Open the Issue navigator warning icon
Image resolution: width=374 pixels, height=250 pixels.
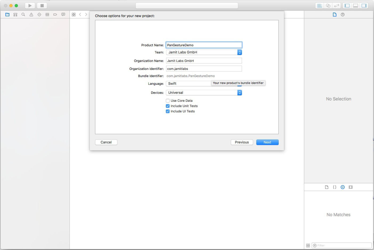pyautogui.click(x=31, y=15)
